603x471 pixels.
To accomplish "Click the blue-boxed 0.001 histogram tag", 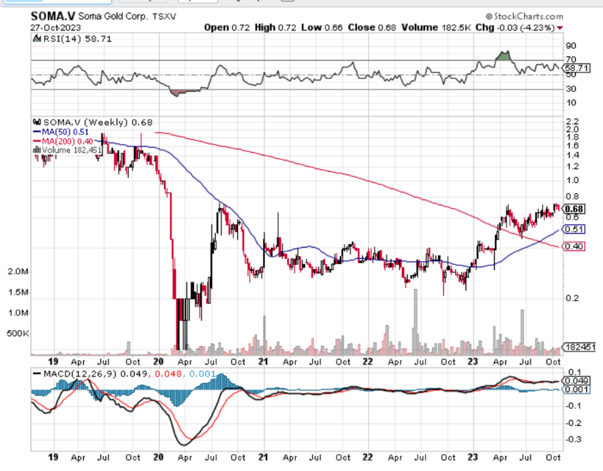I will (576, 389).
